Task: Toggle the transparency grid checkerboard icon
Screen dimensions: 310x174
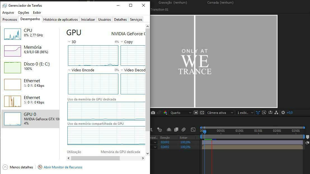Action: tap(202, 113)
